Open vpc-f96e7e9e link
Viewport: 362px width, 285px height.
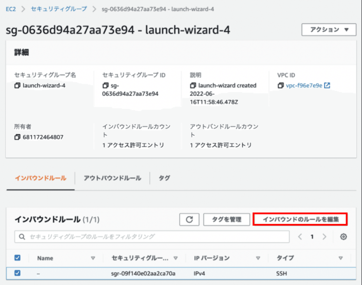tap(304, 86)
